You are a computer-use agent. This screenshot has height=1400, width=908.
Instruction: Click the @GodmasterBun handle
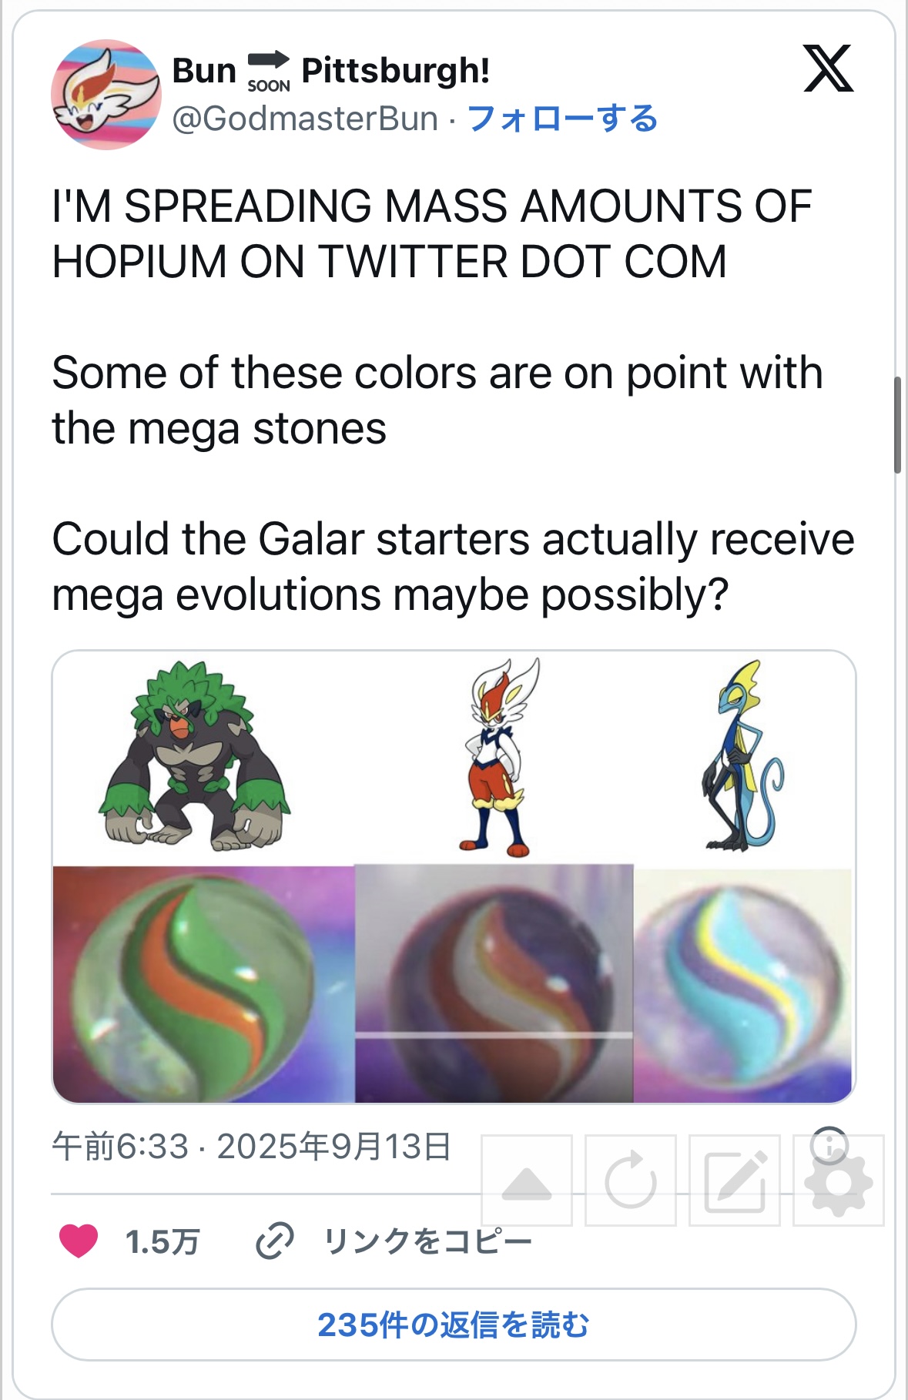[x=305, y=119]
